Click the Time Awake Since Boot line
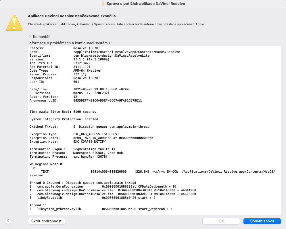Viewport: 286px width, 229px height. tap(63, 112)
